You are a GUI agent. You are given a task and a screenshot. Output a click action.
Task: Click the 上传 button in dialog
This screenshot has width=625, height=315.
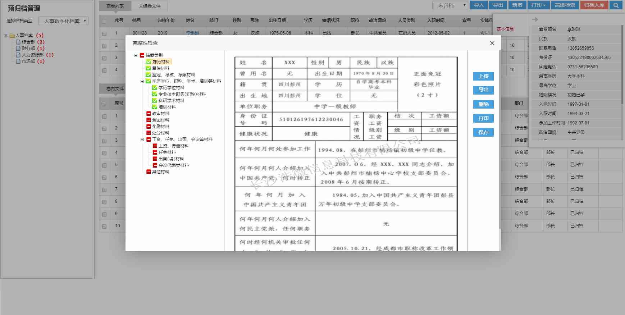coord(483,76)
